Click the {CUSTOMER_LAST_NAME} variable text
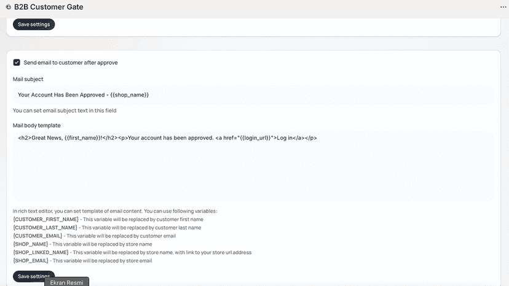The image size is (509, 286). [x=45, y=228]
